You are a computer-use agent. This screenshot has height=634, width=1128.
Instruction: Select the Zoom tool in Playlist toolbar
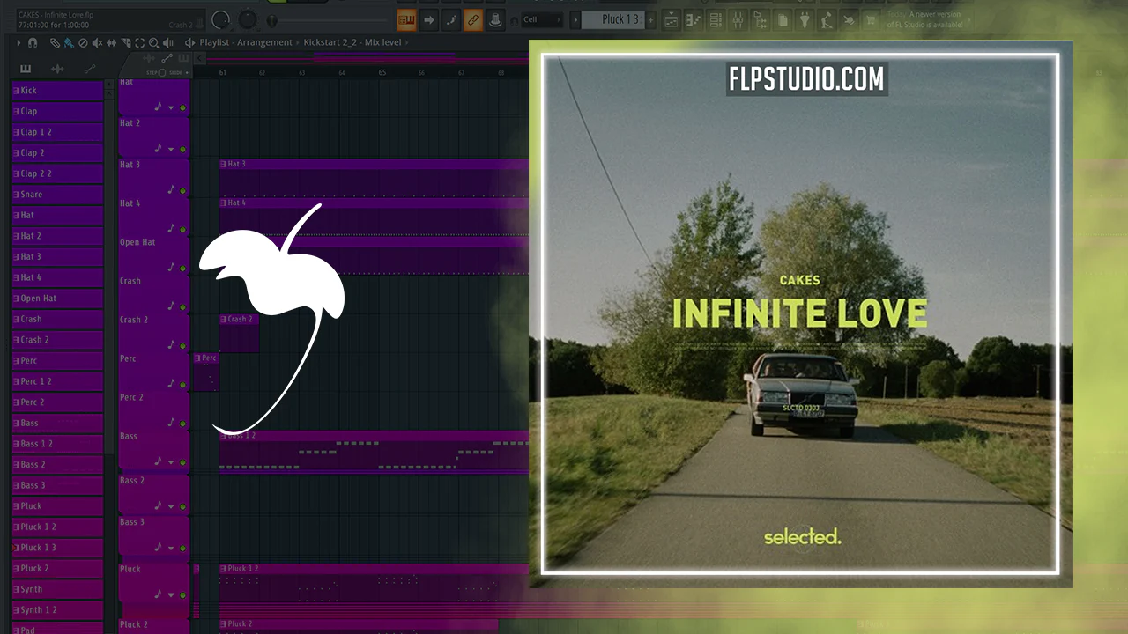[153, 42]
